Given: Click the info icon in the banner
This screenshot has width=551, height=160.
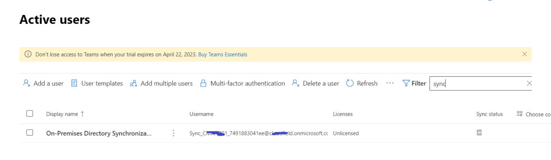Looking at the screenshot, I should click(x=28, y=54).
